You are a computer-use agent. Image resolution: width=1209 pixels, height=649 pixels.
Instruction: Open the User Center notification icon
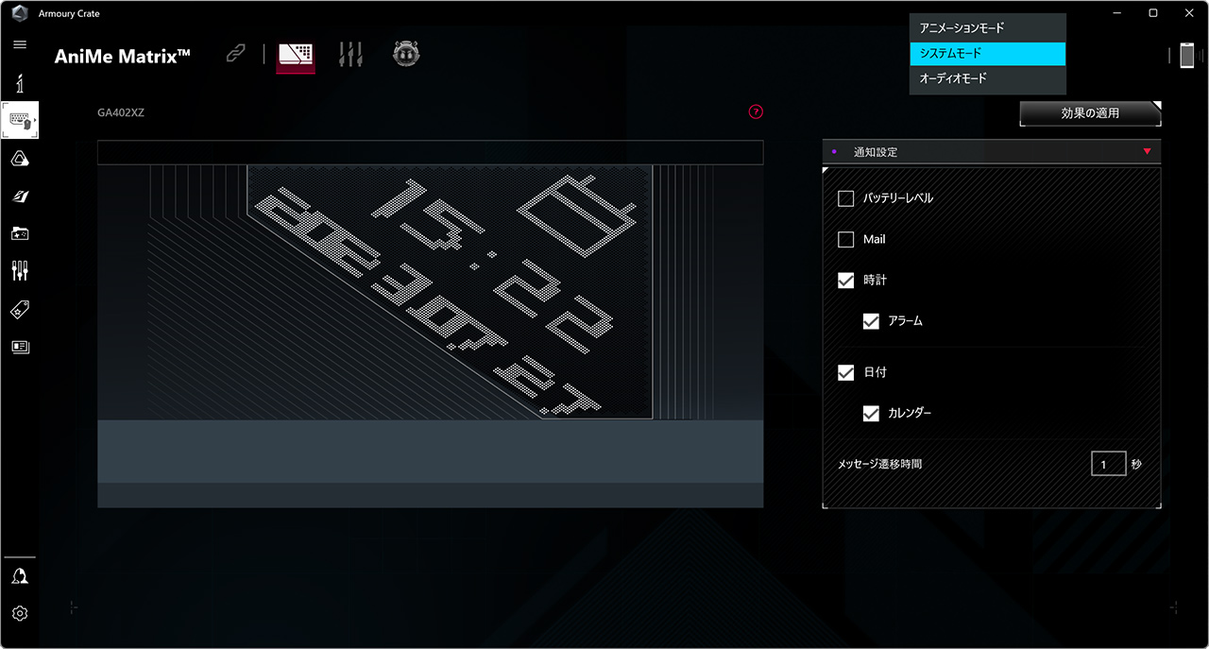20,576
